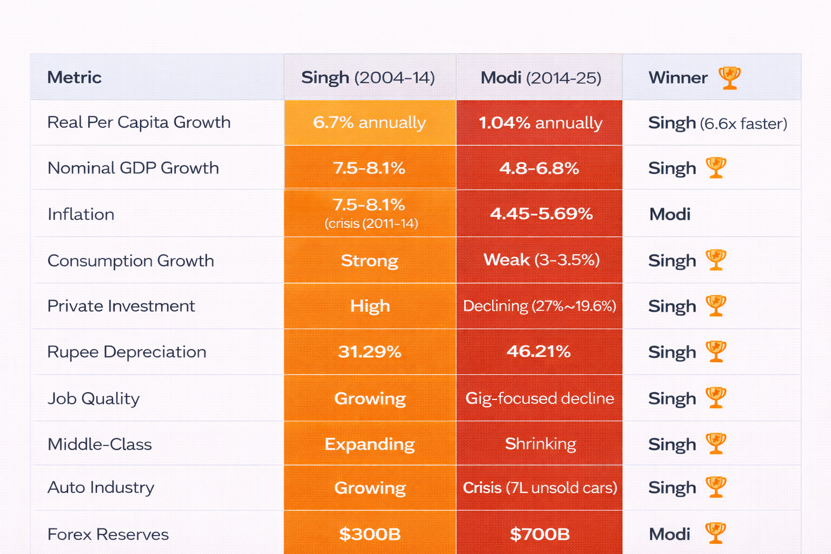This screenshot has width=831, height=554.
Task: Click the "Crisis (7L unsold cars)" cell
Action: 539,488
